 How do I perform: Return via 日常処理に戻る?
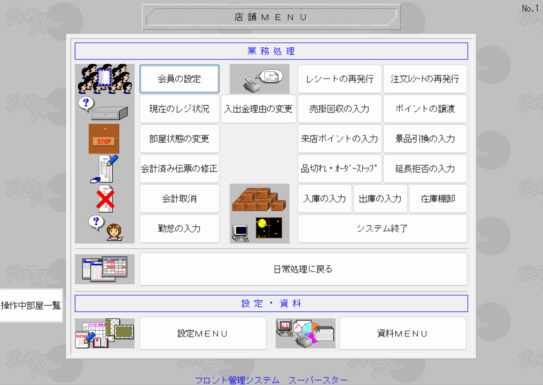click(304, 269)
